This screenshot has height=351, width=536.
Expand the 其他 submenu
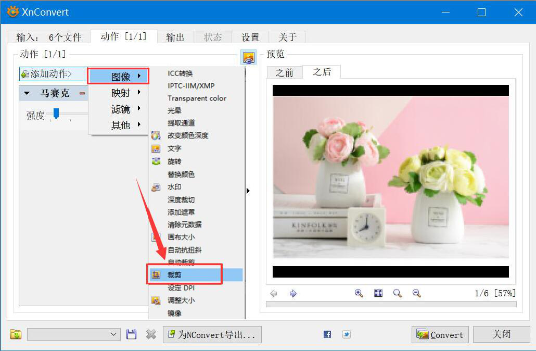point(118,125)
